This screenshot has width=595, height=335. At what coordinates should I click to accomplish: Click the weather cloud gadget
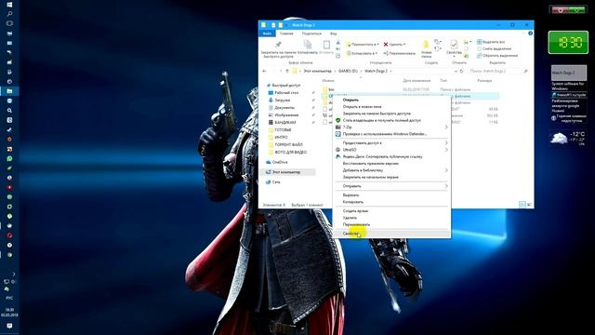click(559, 139)
